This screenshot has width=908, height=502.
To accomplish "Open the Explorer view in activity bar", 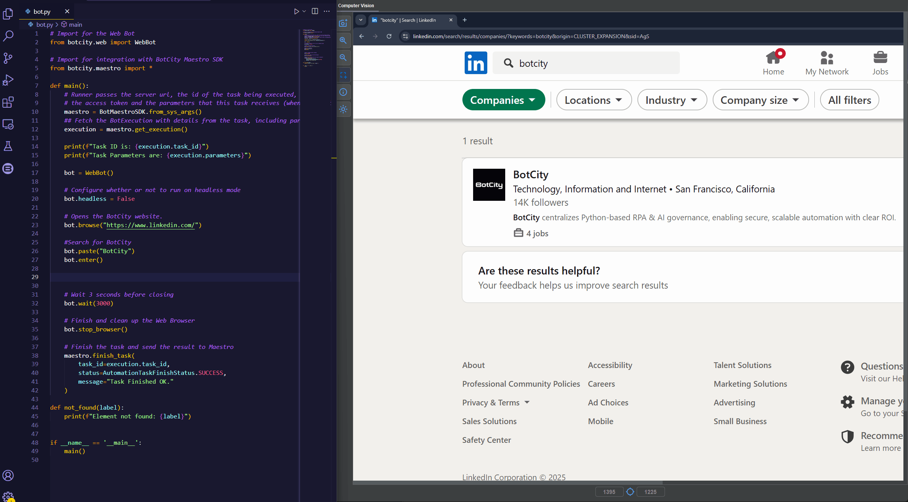I will click(x=8, y=14).
